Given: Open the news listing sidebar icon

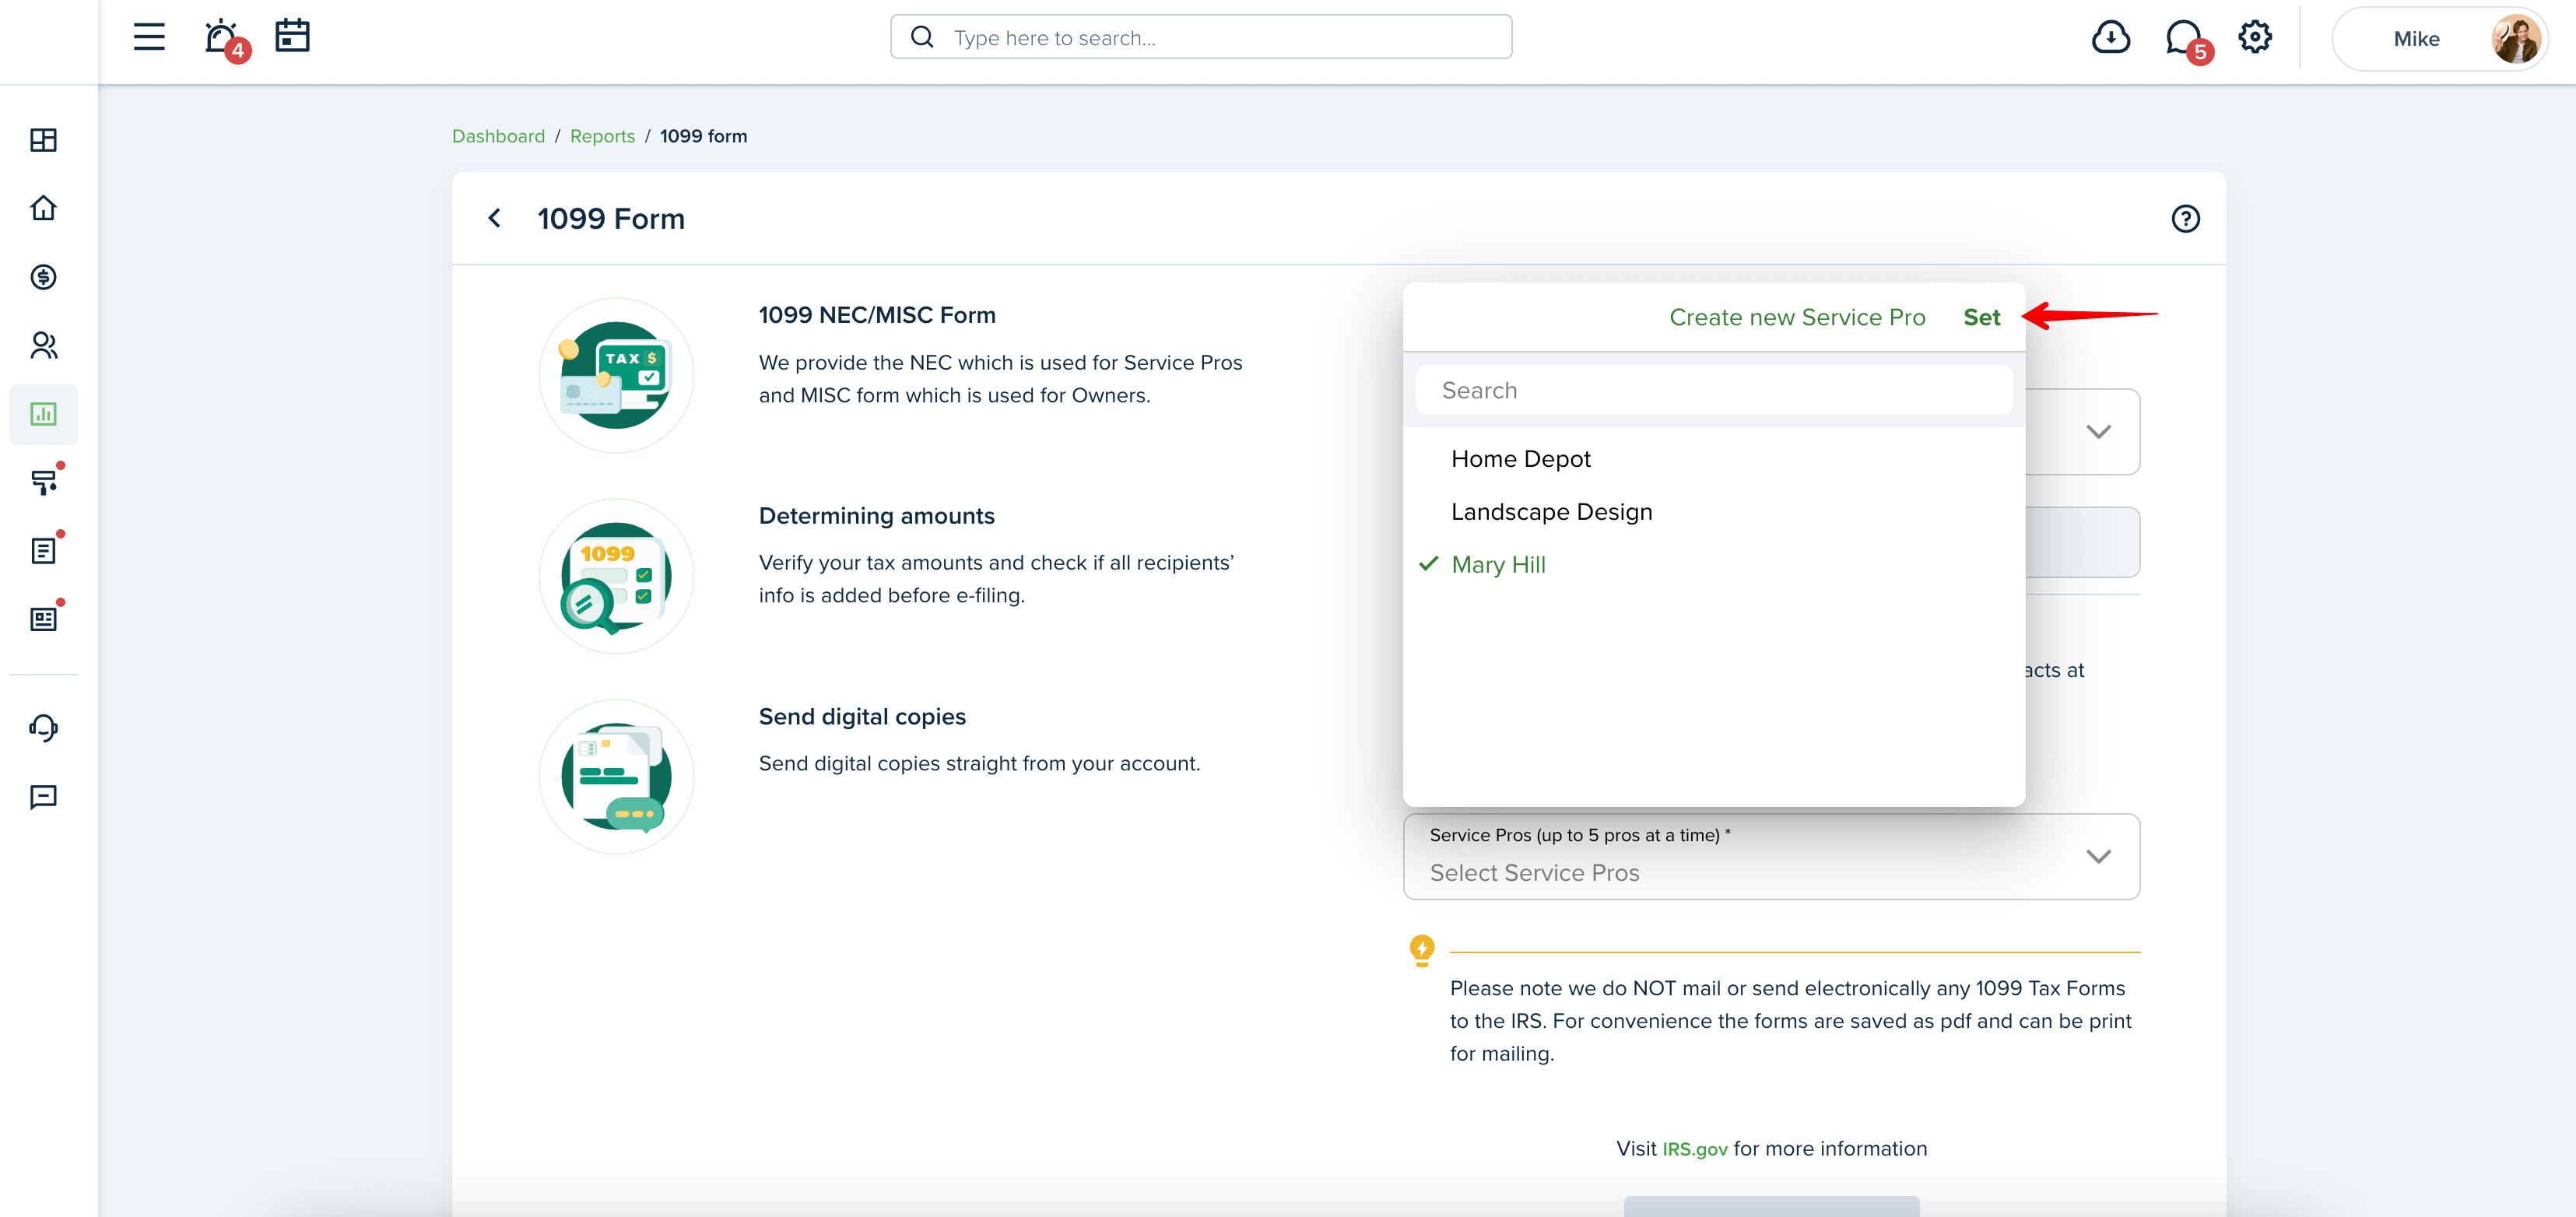Looking at the screenshot, I should coord(44,619).
